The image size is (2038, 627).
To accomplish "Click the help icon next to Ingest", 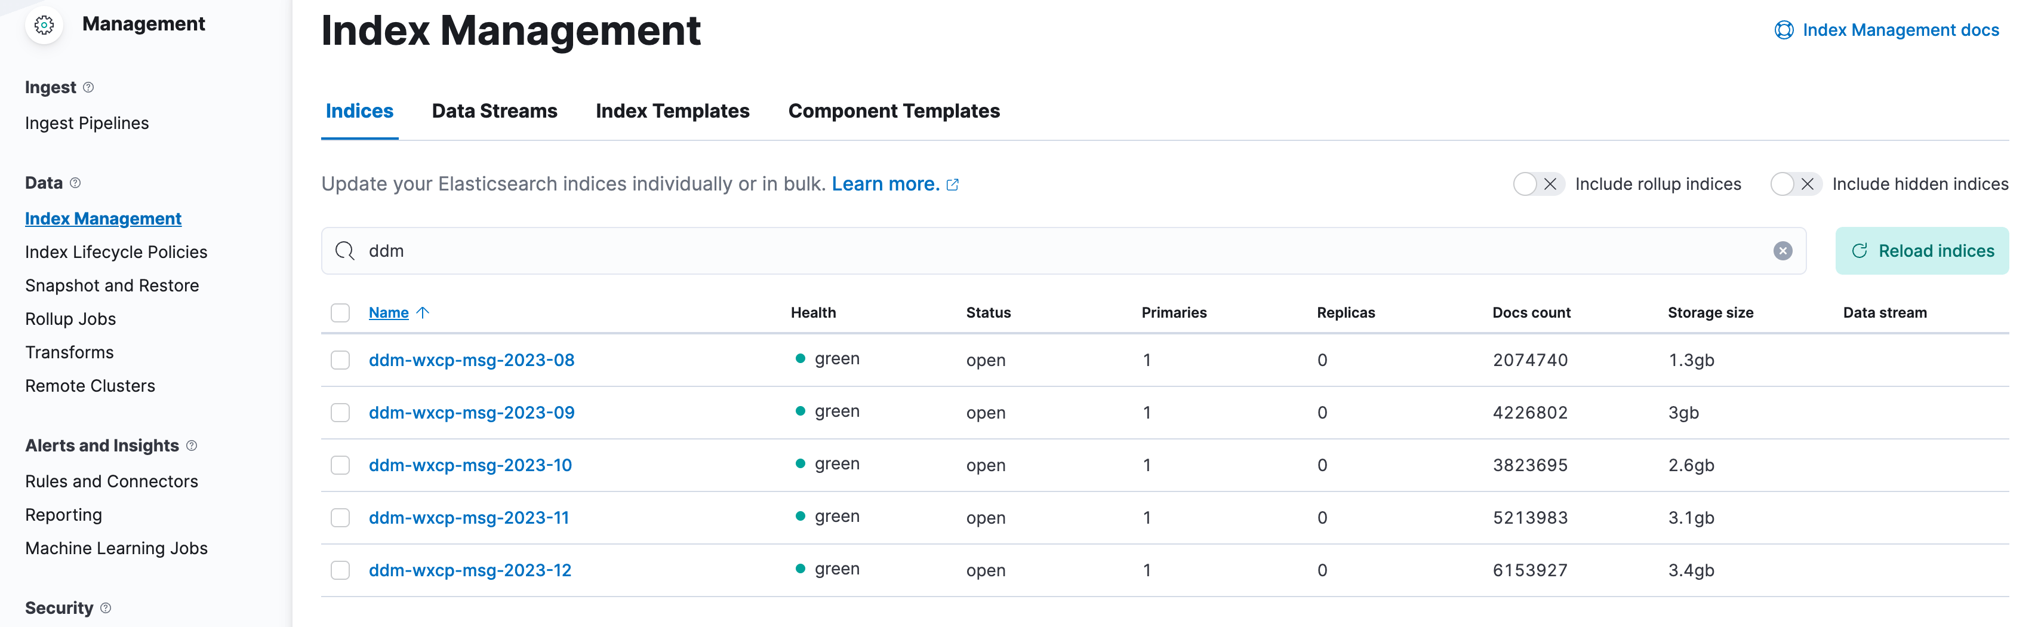I will coord(88,87).
